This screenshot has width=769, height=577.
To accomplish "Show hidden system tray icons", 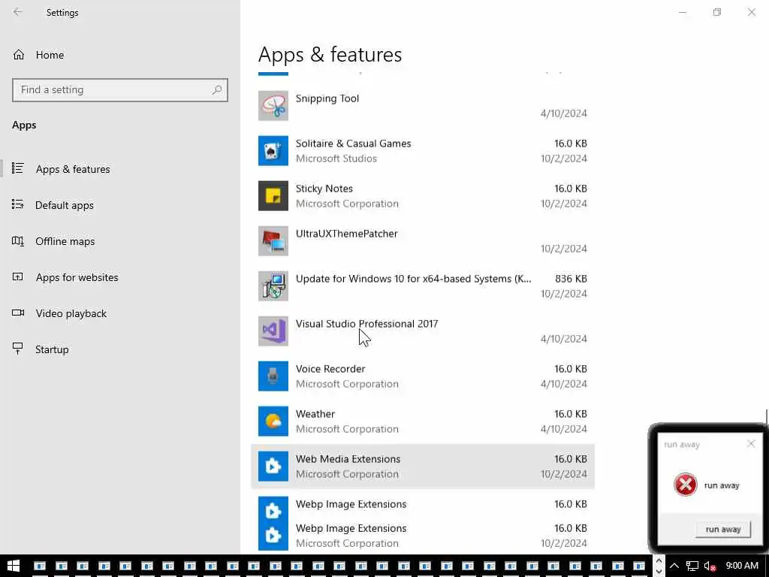I will coord(674,566).
